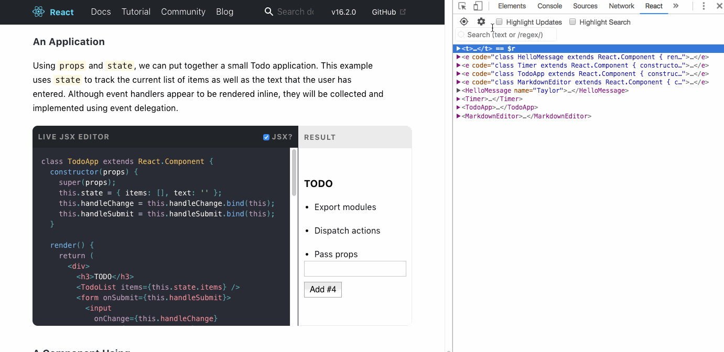724x352 pixels.
Task: Toggle the device toolbar icon
Action: [x=478, y=6]
